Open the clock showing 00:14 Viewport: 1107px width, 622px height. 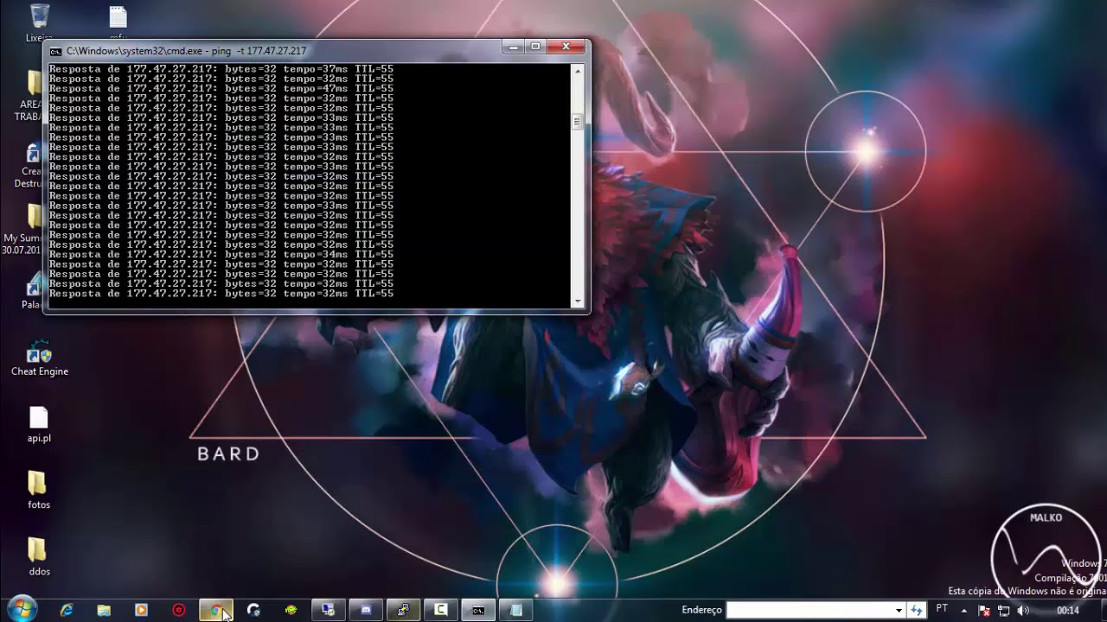pos(1068,611)
